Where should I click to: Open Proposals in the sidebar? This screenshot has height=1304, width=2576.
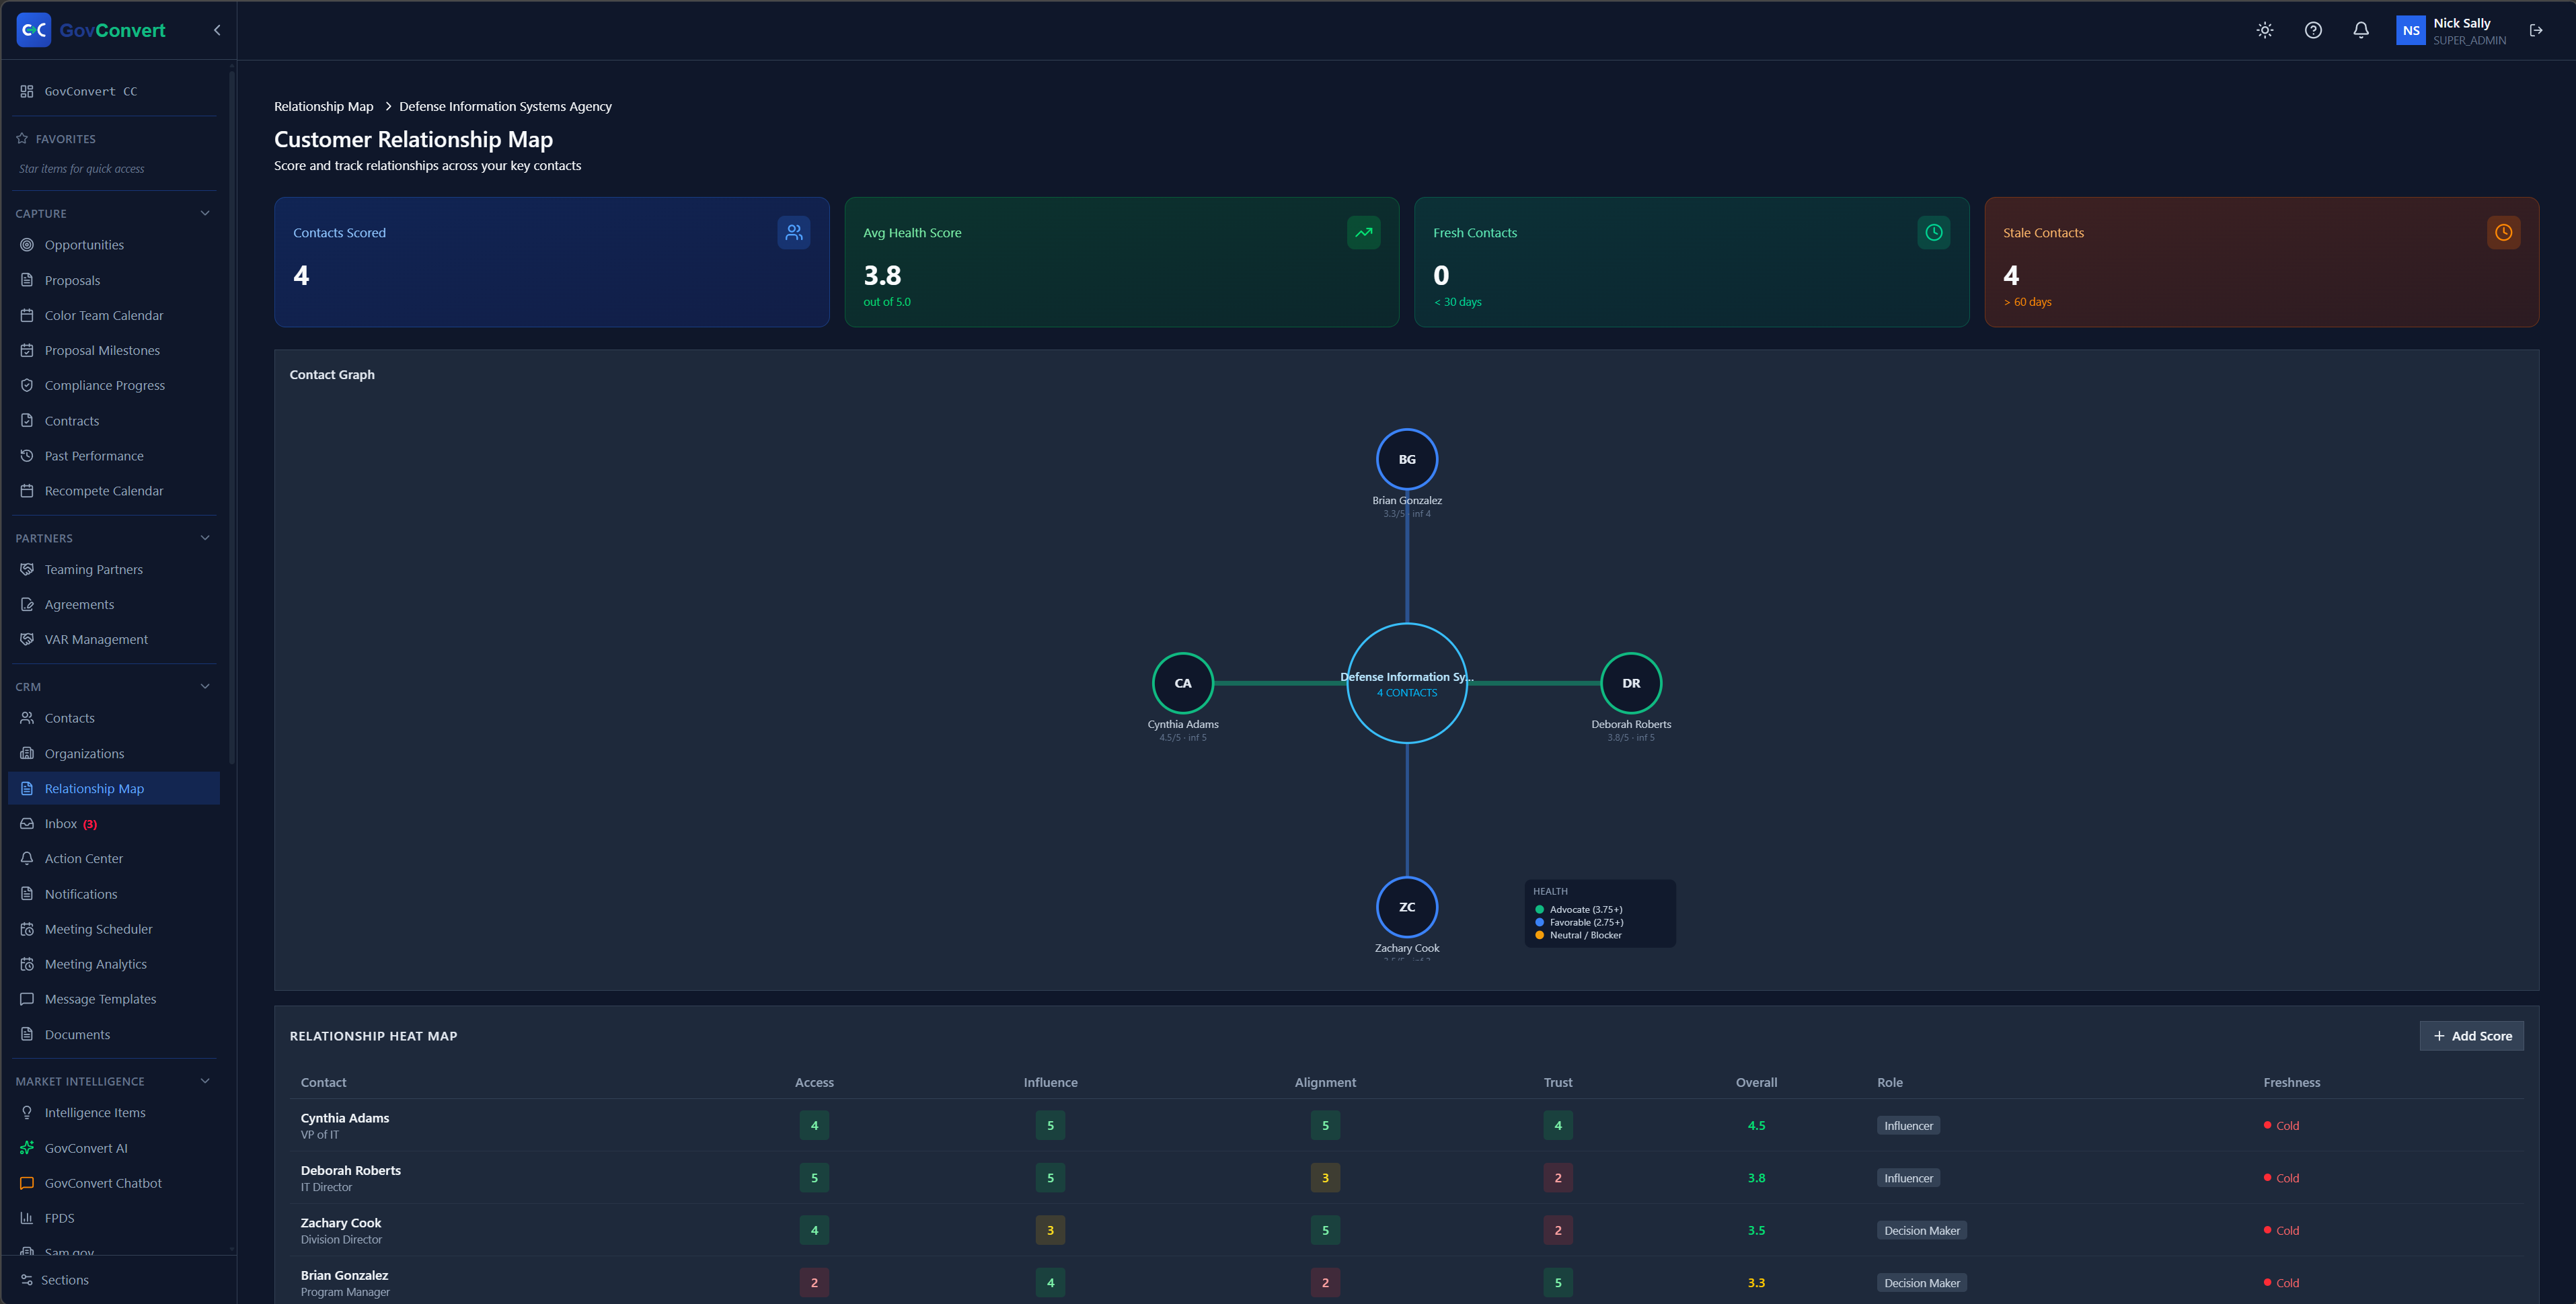pyautogui.click(x=114, y=280)
